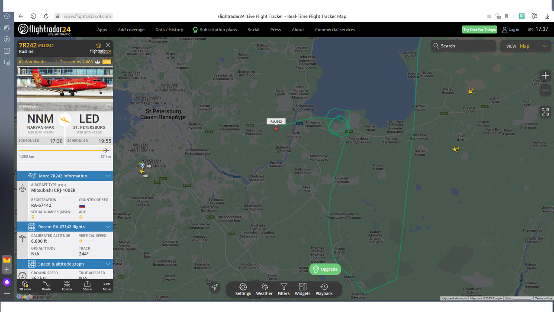The image size is (554, 312).
Task: Select the red RLU242 aircraft on map
Action: click(x=276, y=129)
